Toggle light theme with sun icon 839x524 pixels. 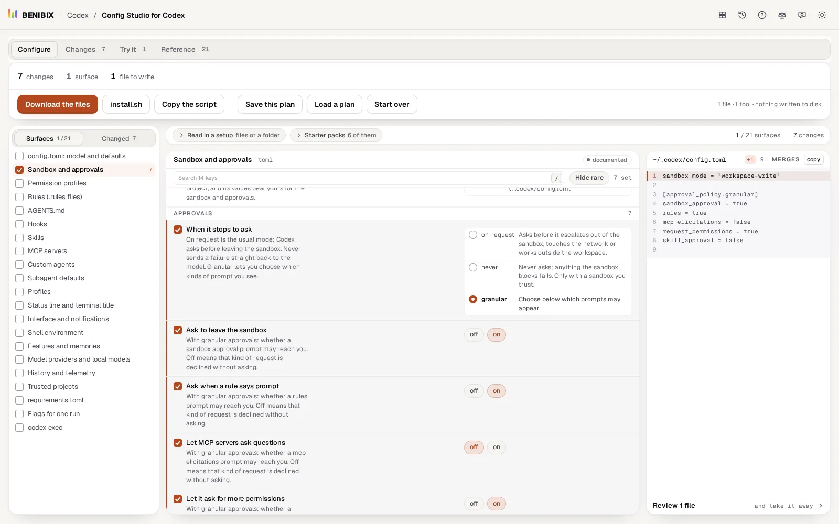[822, 15]
